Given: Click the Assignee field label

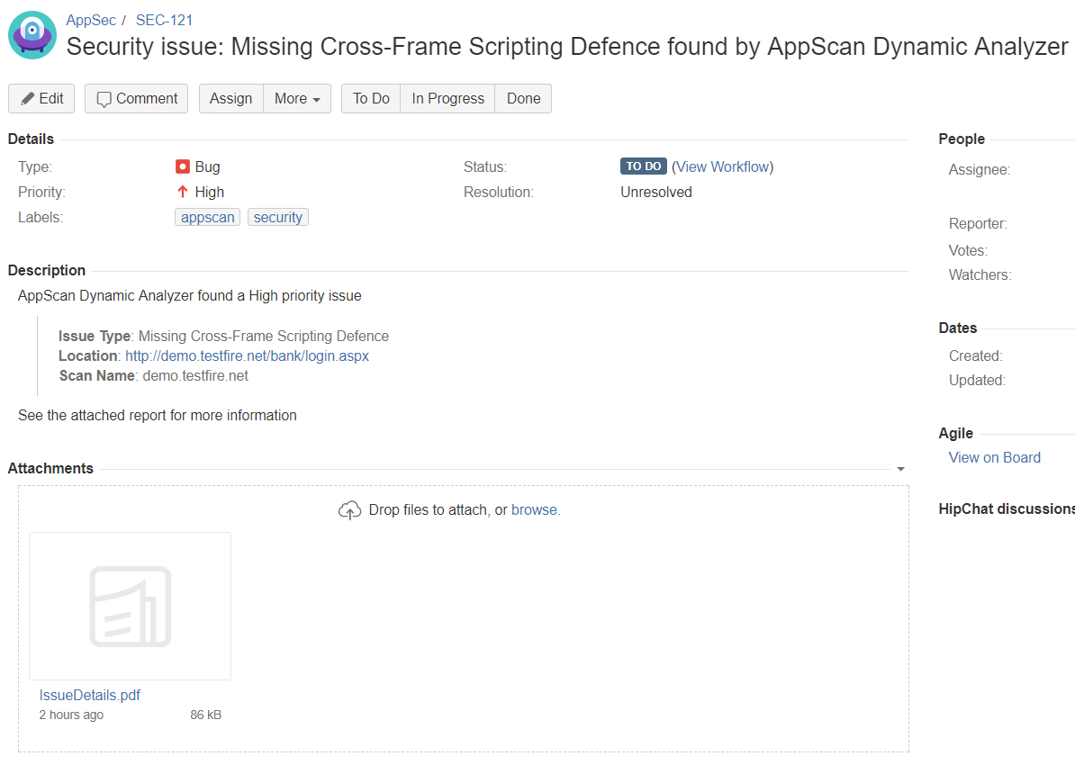Looking at the screenshot, I should [979, 170].
